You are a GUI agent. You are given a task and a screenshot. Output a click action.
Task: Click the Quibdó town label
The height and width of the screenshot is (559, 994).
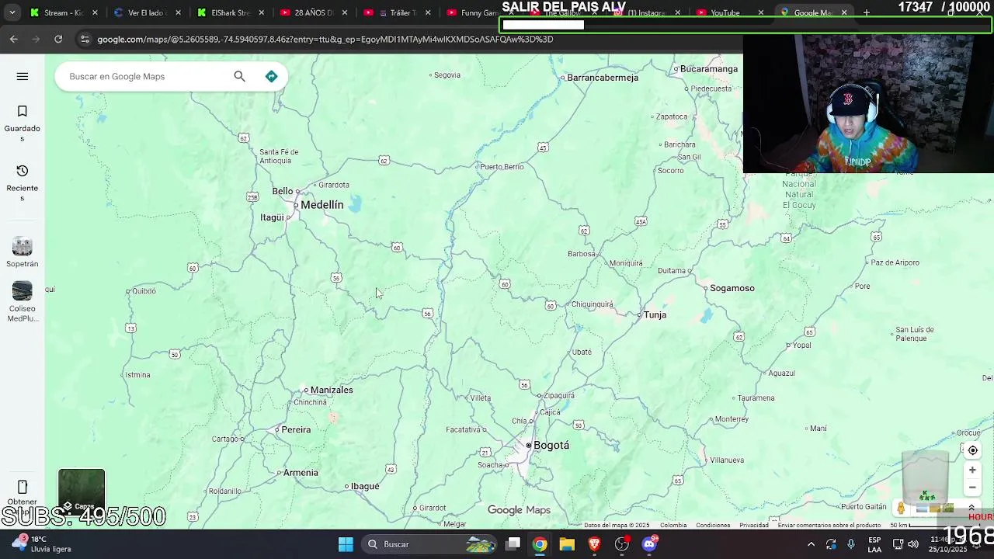[x=144, y=291]
